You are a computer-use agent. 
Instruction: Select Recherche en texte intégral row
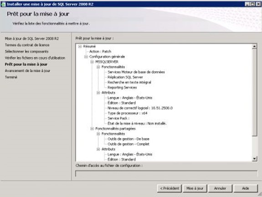(x=129, y=82)
